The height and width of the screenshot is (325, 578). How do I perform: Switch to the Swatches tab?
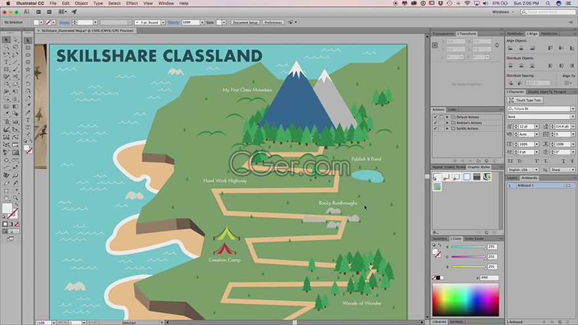pos(439,239)
